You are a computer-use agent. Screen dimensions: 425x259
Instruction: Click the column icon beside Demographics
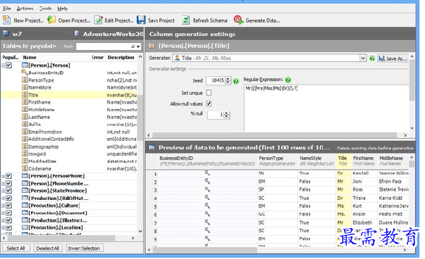(25, 146)
